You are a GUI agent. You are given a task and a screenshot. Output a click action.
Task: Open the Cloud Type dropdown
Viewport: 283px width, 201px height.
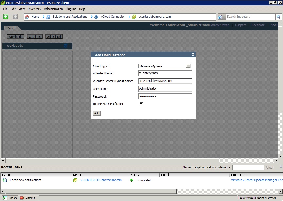(188, 66)
